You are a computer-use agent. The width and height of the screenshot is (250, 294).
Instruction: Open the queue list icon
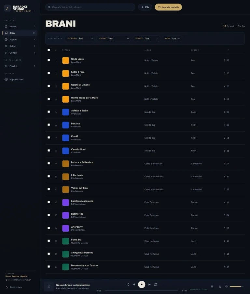pyautogui.click(x=220, y=287)
